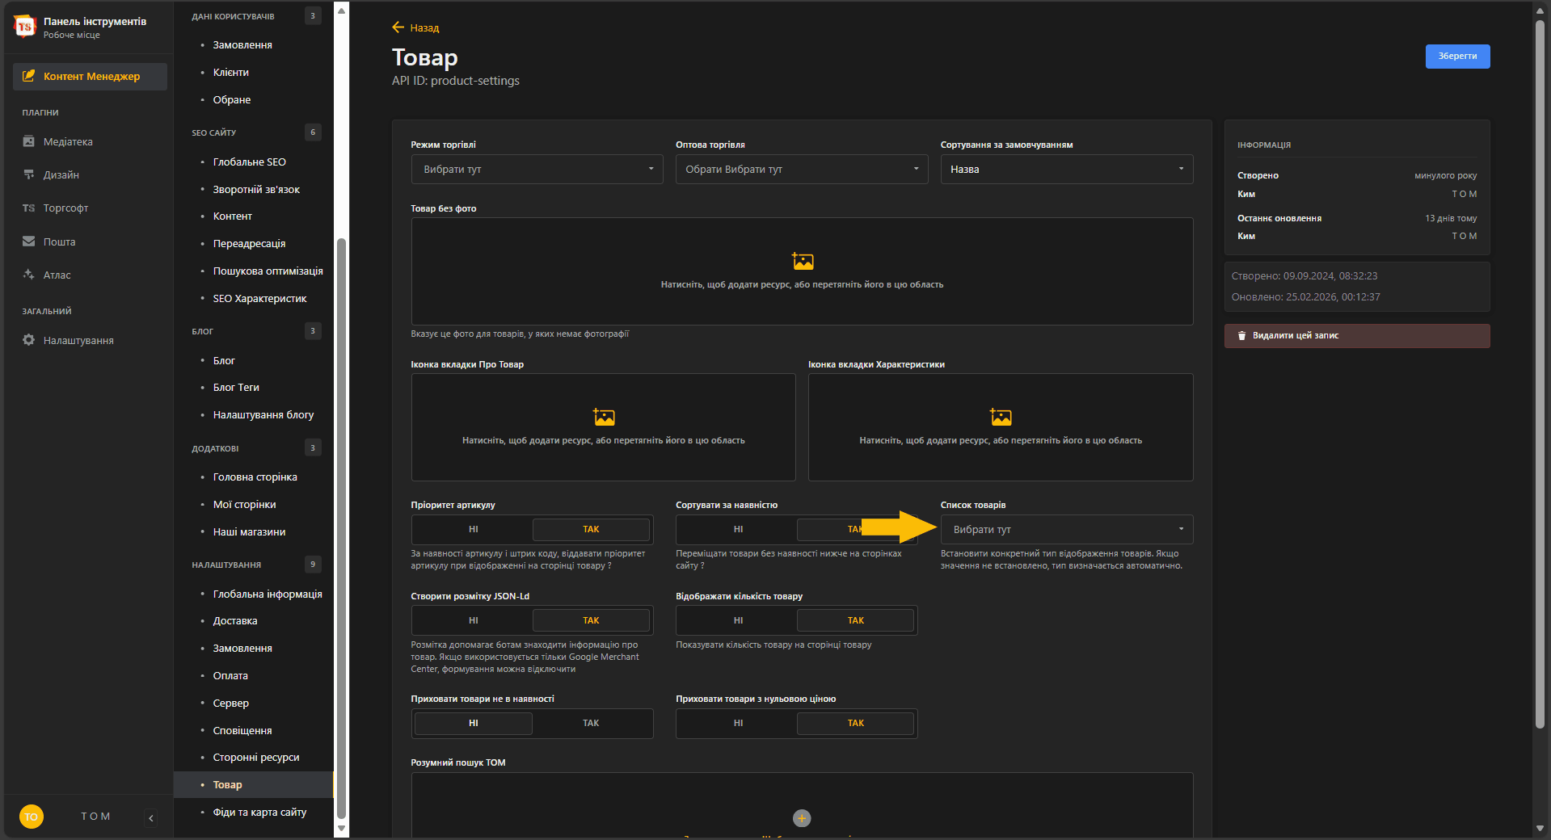Open Глобальне SEO in the menu
Image resolution: width=1551 pixels, height=840 pixels.
click(249, 162)
